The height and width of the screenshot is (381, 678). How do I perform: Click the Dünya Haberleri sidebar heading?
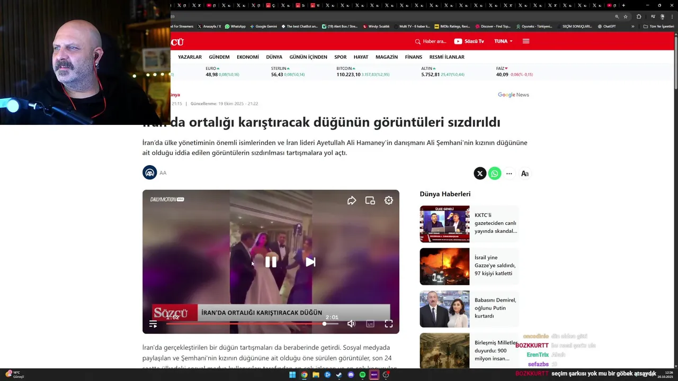click(x=445, y=194)
